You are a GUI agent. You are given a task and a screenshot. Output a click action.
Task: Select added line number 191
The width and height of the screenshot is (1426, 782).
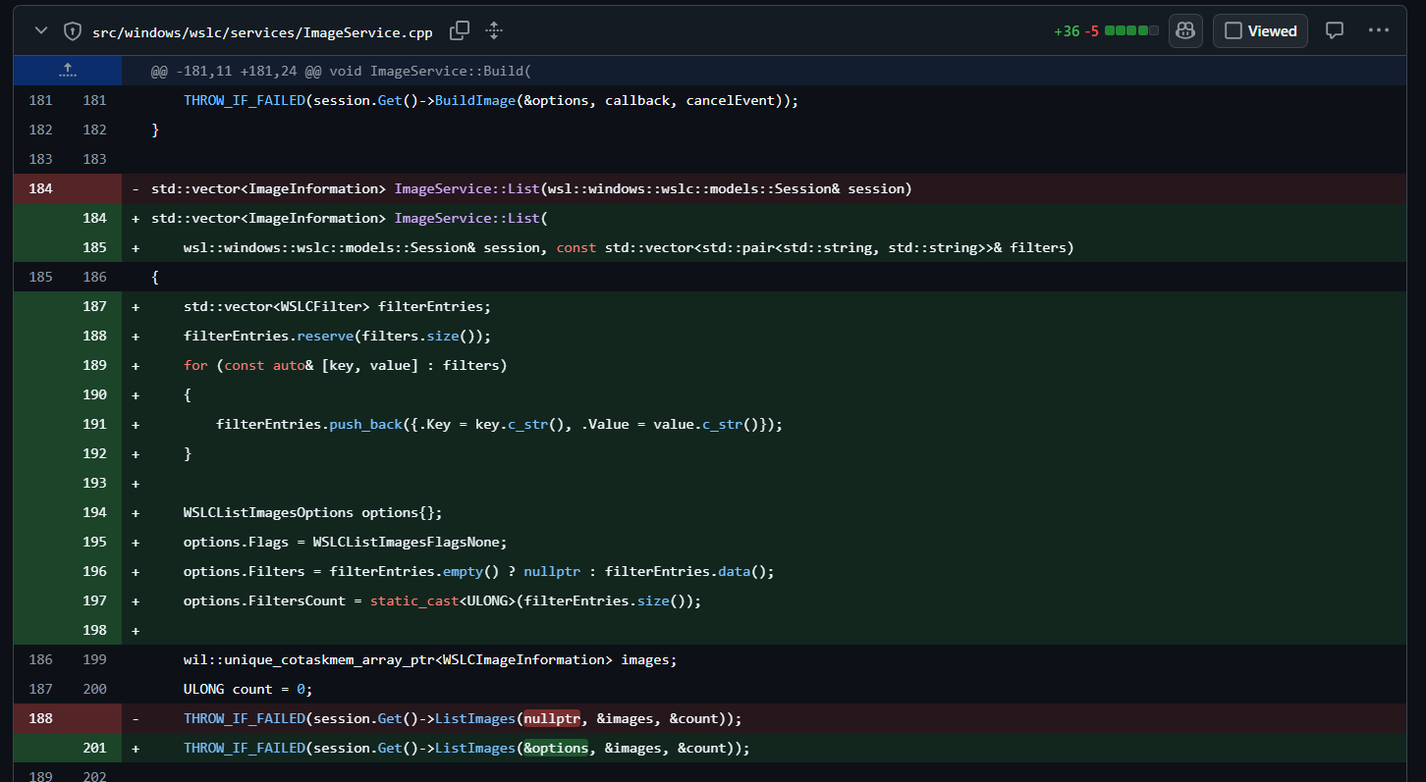click(x=94, y=424)
